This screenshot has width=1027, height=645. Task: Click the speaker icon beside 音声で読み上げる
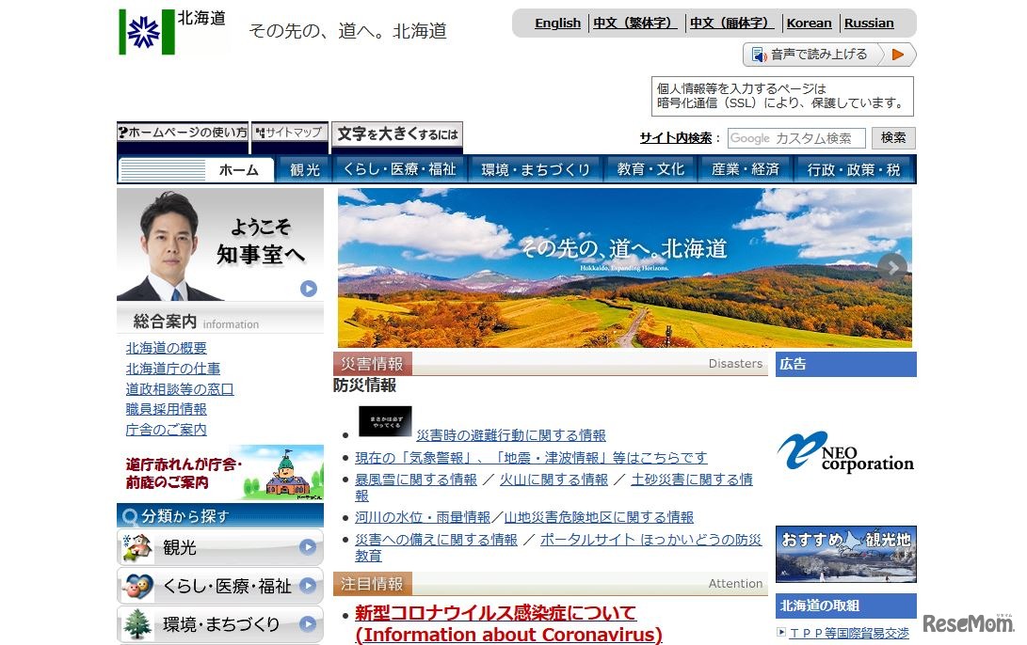757,55
